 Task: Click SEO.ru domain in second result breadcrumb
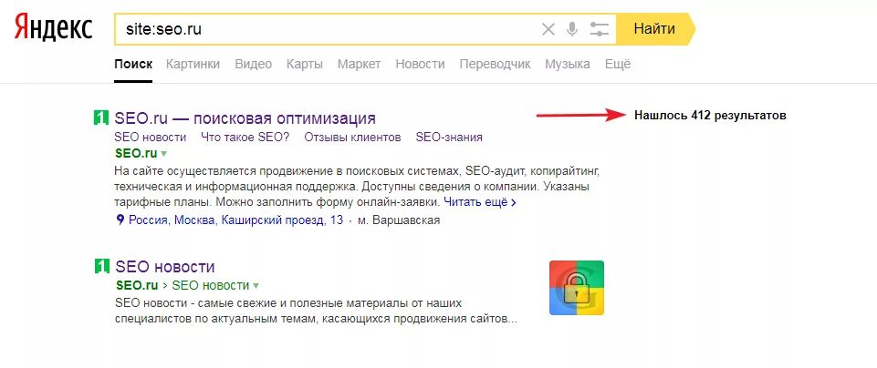pyautogui.click(x=137, y=286)
